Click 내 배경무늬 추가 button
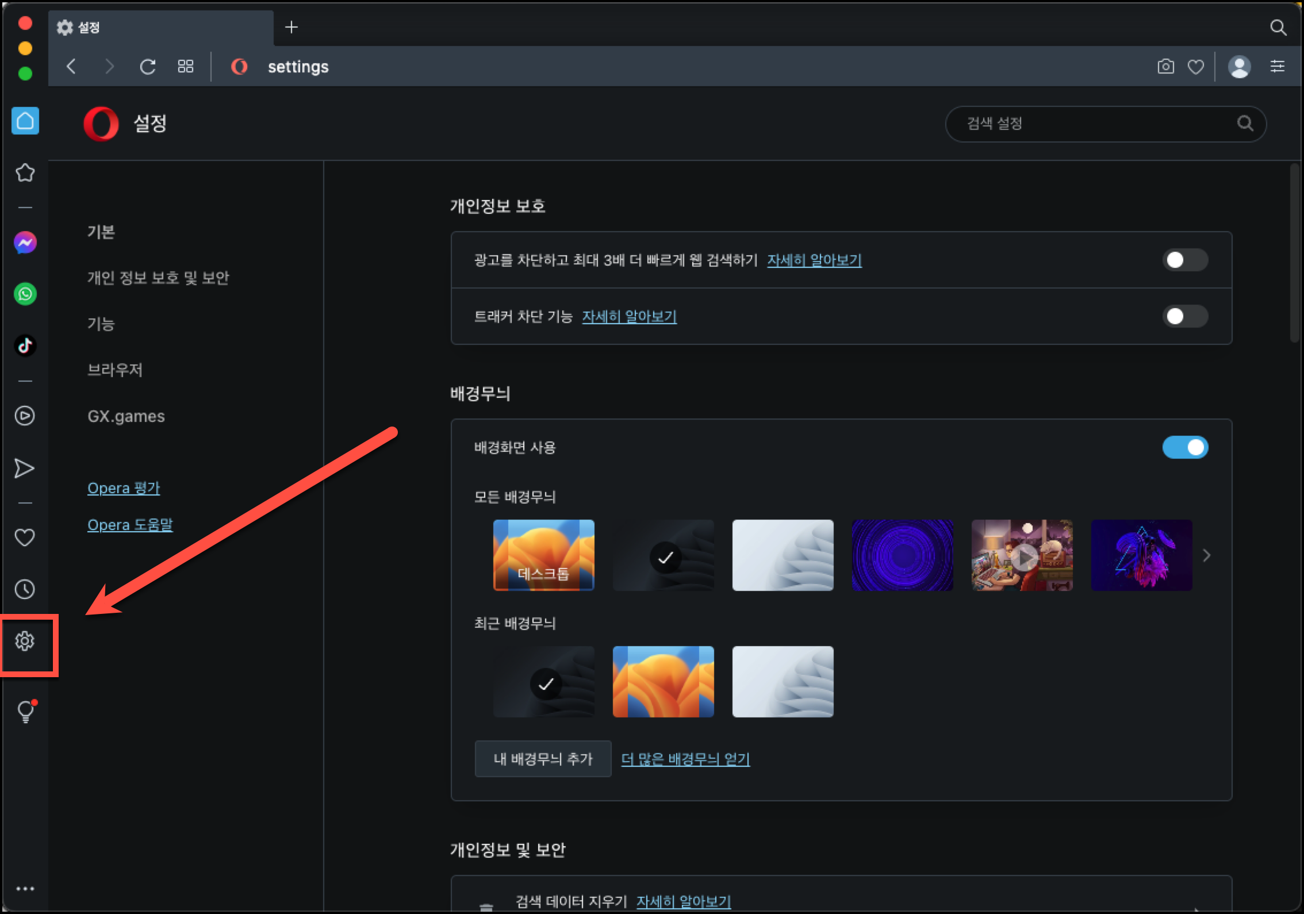Image resolution: width=1304 pixels, height=914 pixels. (x=542, y=759)
